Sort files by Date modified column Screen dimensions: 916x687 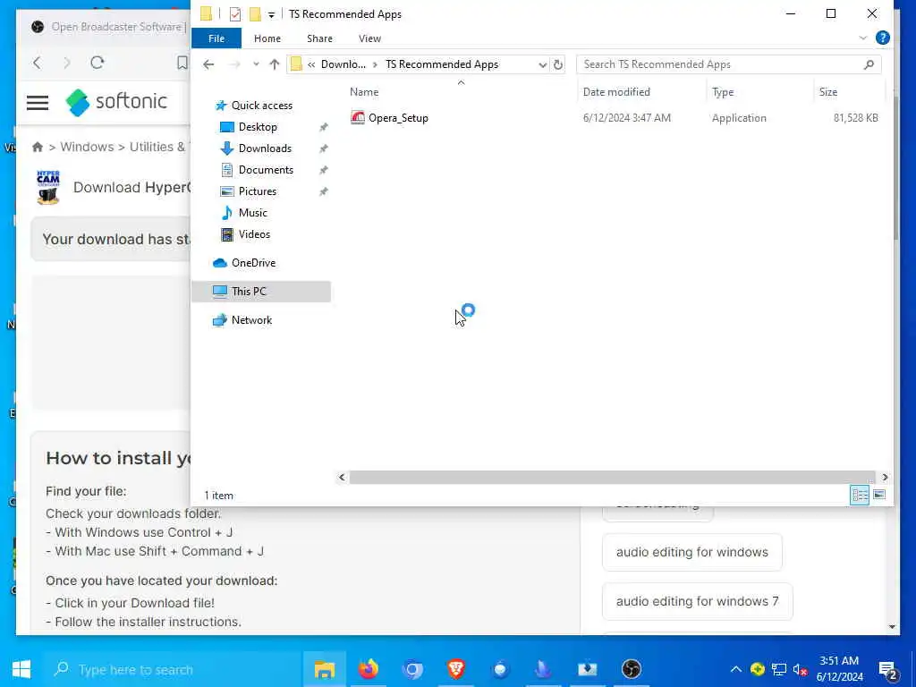[x=616, y=92]
